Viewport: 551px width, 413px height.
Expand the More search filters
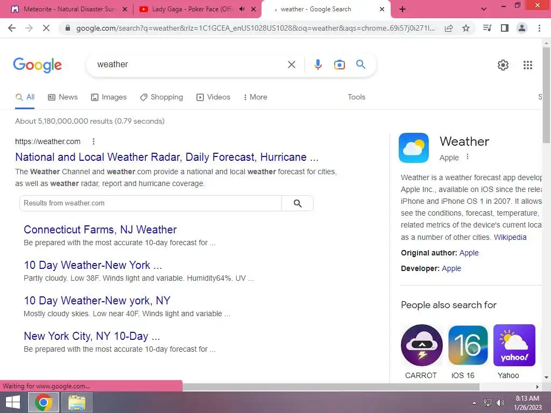(255, 97)
